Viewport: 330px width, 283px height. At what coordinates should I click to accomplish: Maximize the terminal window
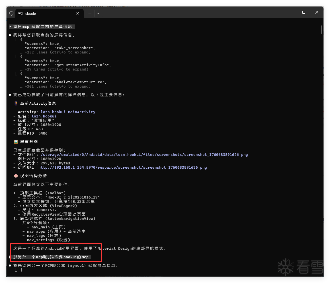(x=304, y=13)
